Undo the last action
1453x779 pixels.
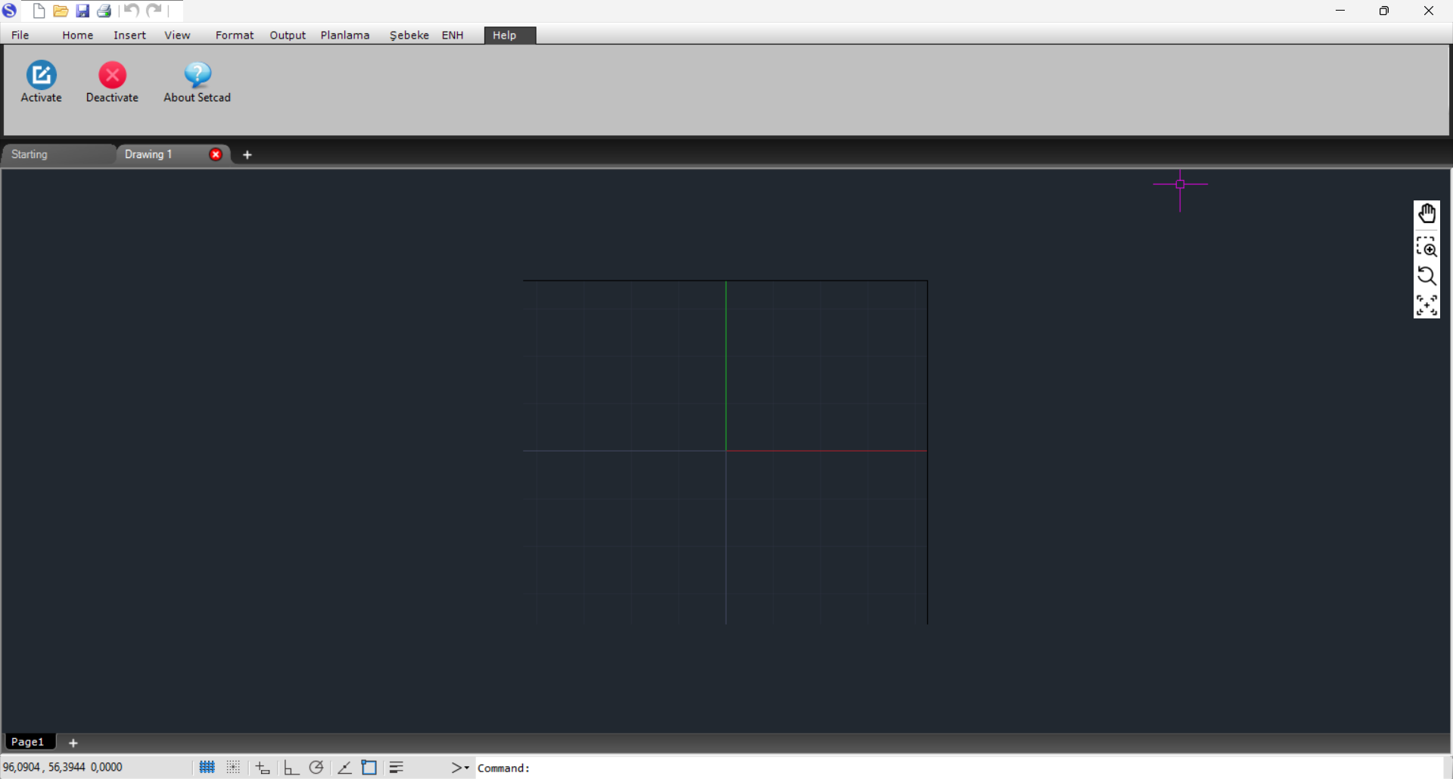coord(132,11)
